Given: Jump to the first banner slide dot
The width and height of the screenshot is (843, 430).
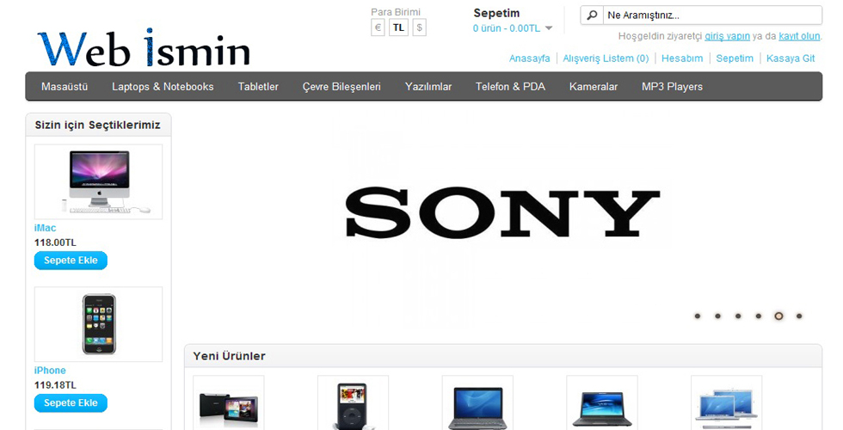Looking at the screenshot, I should (x=698, y=316).
